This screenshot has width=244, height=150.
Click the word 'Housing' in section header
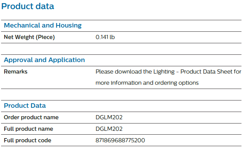pos(69,25)
